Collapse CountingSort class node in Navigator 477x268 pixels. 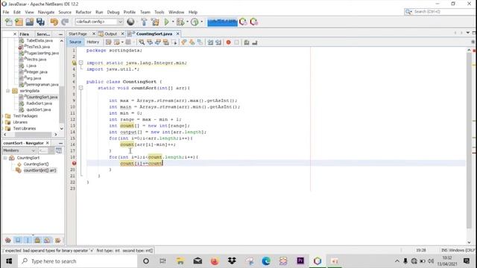5,158
